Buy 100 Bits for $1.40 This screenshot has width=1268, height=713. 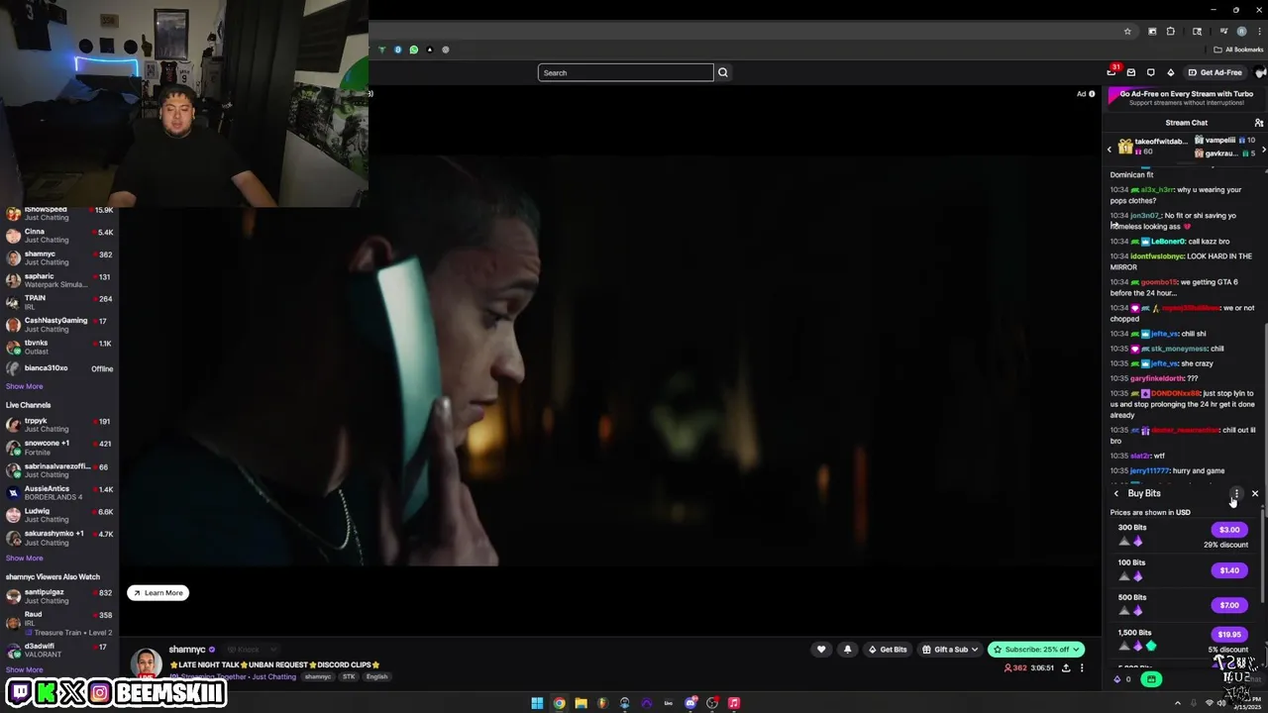1229,570
